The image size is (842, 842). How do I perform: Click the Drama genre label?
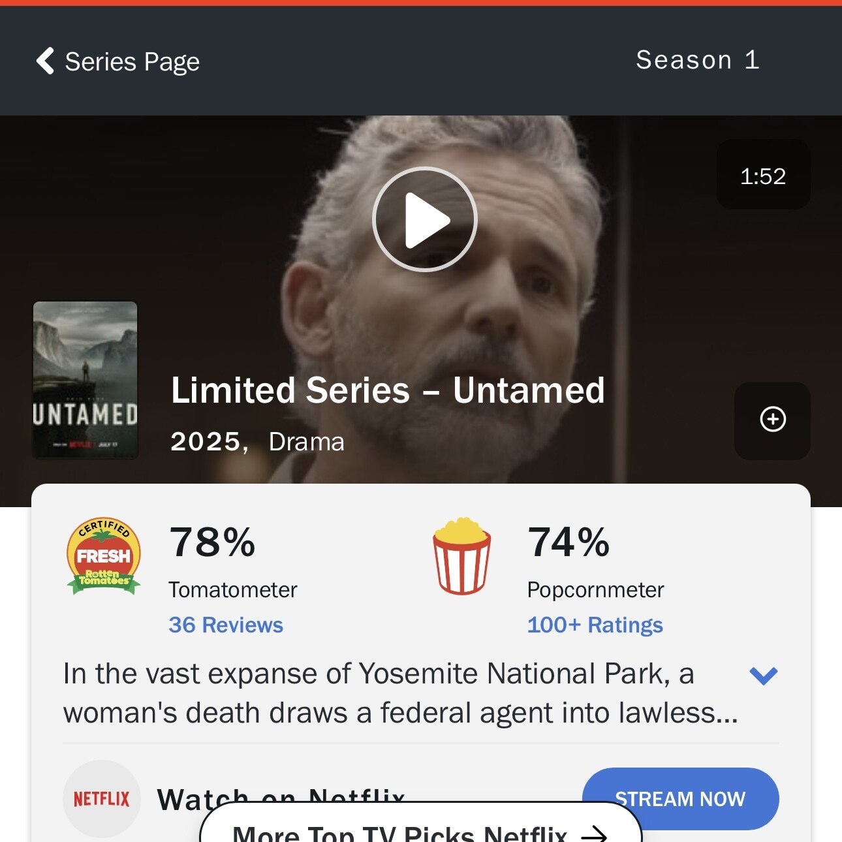tap(306, 442)
